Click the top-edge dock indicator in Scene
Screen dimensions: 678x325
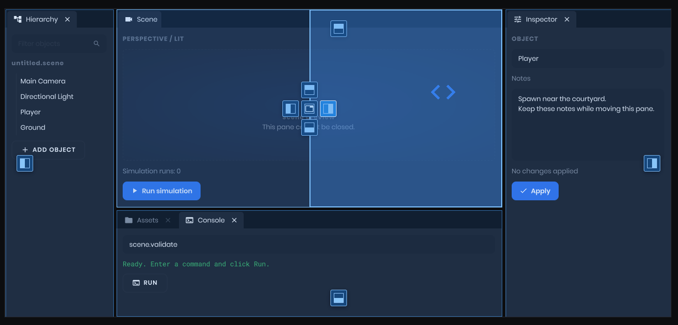(x=339, y=29)
